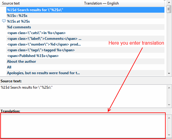Click the Source text box scroll-up arrow
The width and height of the screenshot is (172, 139).
[169, 88]
